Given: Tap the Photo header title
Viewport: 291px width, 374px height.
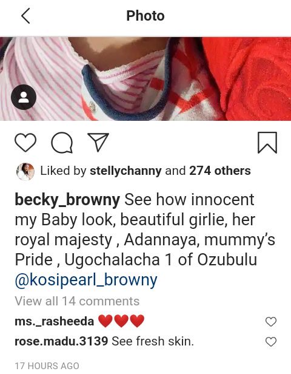Looking at the screenshot, I should 145,16.
